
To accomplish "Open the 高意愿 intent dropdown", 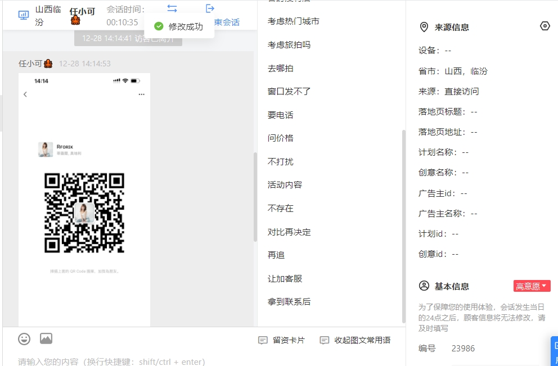I will click(x=532, y=286).
